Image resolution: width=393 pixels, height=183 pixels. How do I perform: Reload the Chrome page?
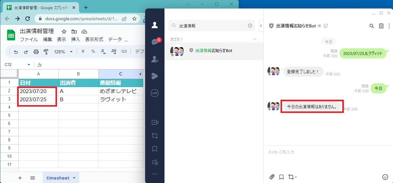[x=28, y=19]
